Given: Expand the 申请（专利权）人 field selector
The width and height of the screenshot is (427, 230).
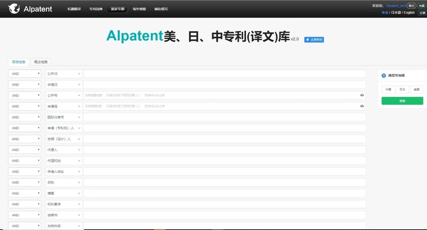Looking at the screenshot, I should (x=64, y=128).
